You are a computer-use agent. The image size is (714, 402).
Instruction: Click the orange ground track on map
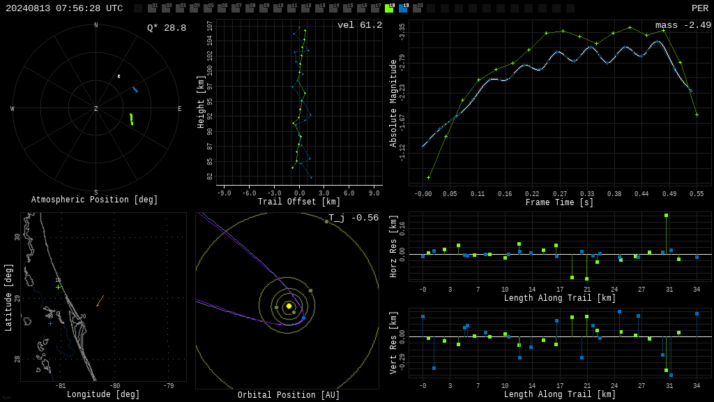100,301
